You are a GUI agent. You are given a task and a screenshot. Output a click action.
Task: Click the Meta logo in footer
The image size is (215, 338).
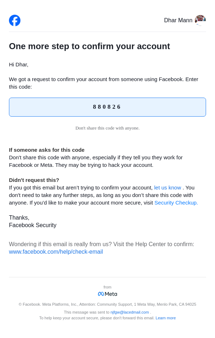(x=107, y=294)
